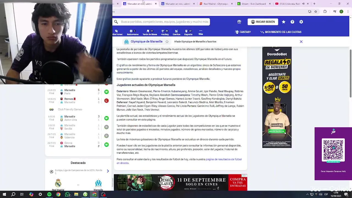The width and height of the screenshot is (352, 198).
Task: Close the Real Madrid - Olympique tab
Action: (x=232, y=4)
